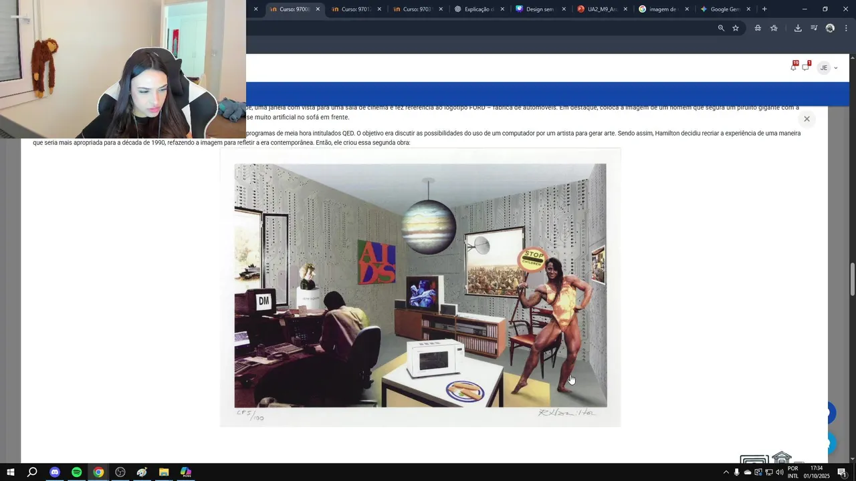The height and width of the screenshot is (481, 856).
Task: Click the page vertical scrollbar thumb
Action: pyautogui.click(x=852, y=279)
